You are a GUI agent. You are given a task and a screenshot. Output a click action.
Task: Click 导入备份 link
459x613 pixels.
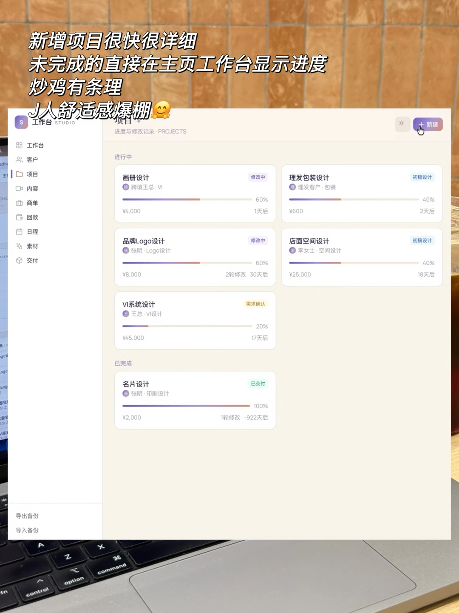(x=27, y=530)
